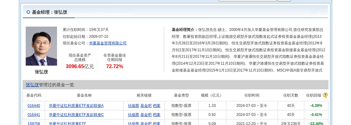
Task: Open 档案 for fund 016441
Action: point(157,115)
